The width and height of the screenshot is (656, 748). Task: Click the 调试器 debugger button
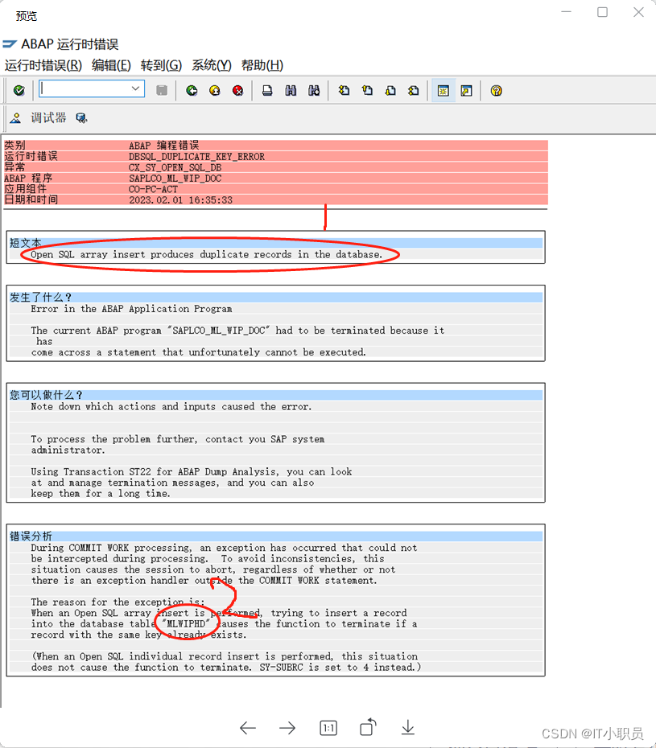point(49,117)
